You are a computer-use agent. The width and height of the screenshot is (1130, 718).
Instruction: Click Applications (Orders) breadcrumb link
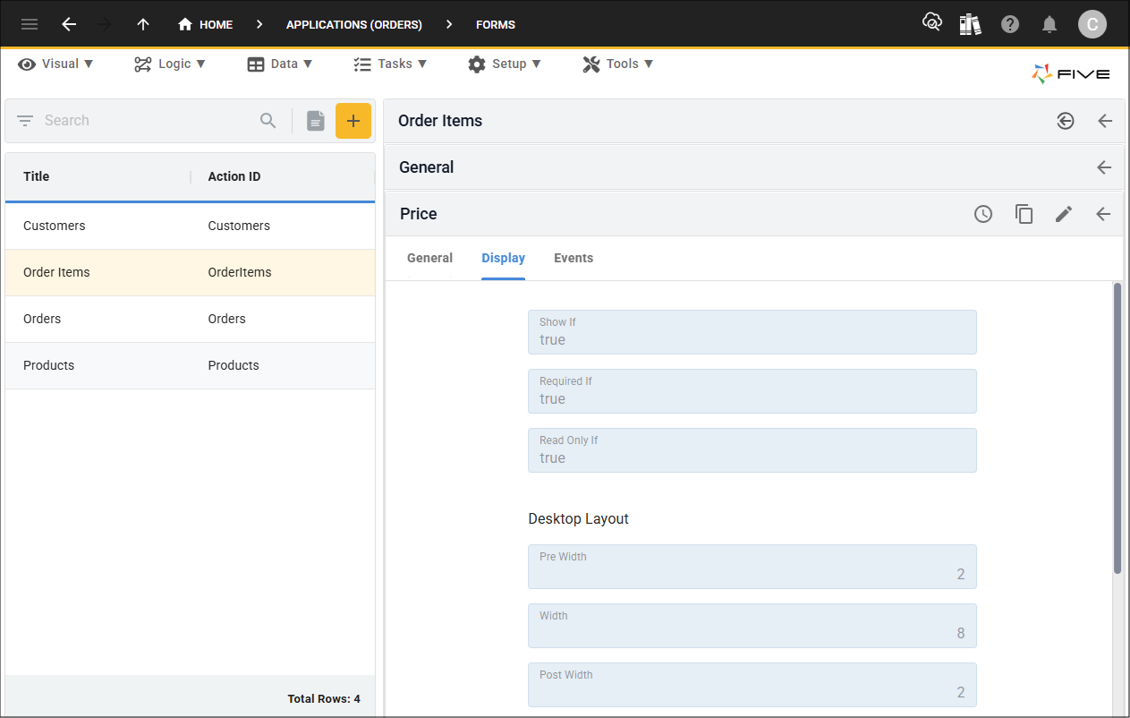point(353,24)
